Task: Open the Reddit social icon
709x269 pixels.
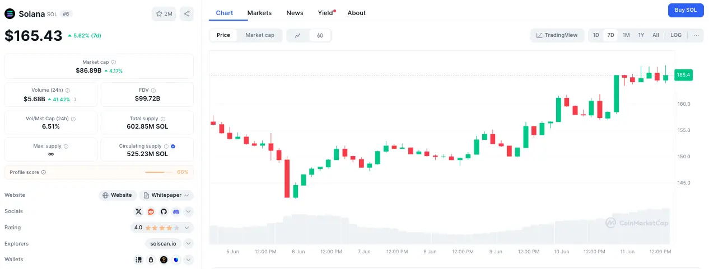Action: pos(151,211)
